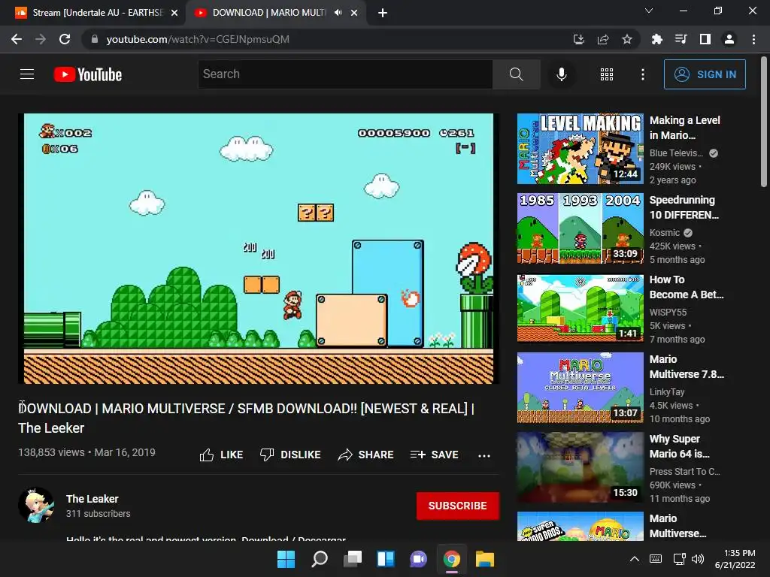
Task: Focus the YouTube Search field
Action: click(x=345, y=74)
